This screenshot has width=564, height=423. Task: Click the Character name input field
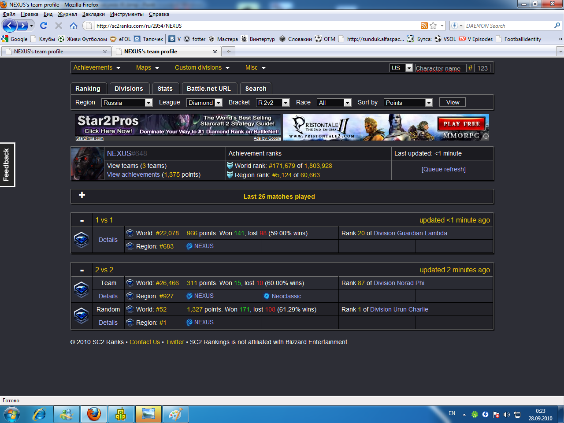tap(440, 68)
